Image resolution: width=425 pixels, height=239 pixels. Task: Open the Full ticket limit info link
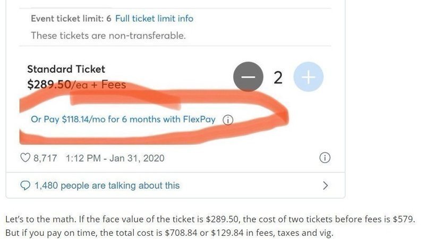154,19
